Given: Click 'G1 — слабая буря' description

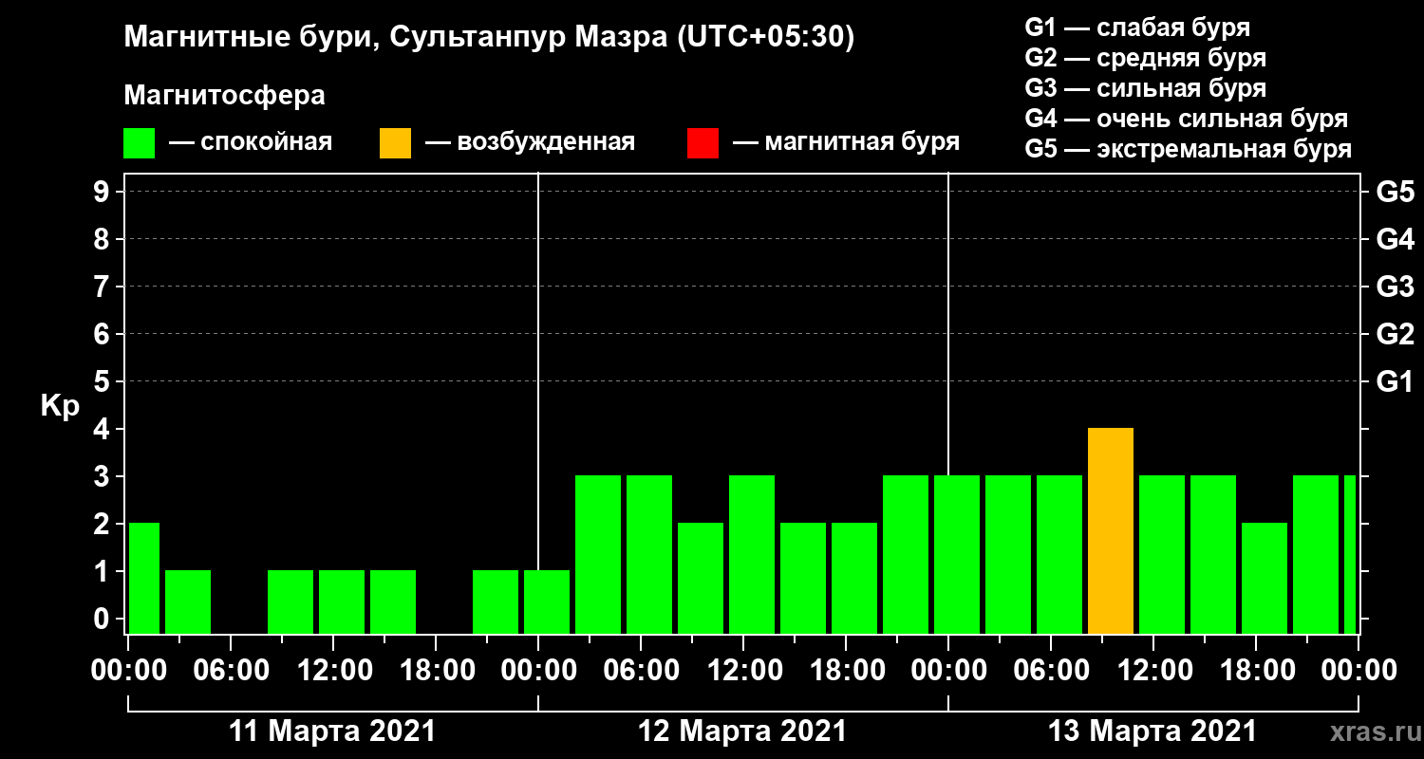Looking at the screenshot, I should click(x=1137, y=28).
